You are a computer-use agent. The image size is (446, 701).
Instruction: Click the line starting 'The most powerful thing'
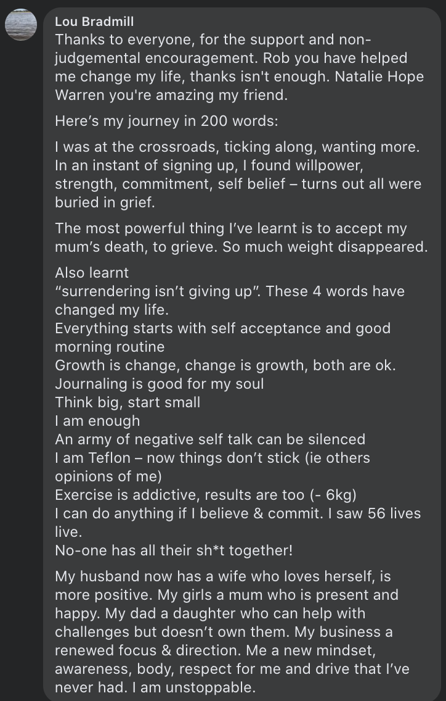click(231, 228)
